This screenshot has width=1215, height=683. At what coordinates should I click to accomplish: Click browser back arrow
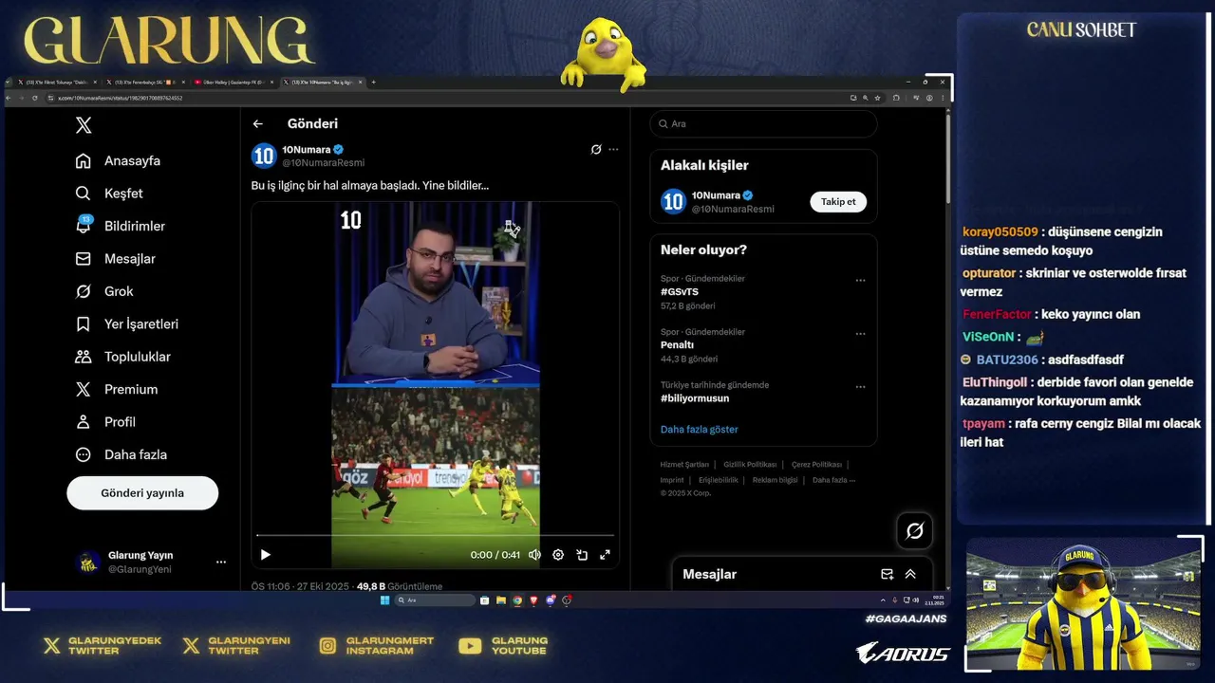[9, 98]
